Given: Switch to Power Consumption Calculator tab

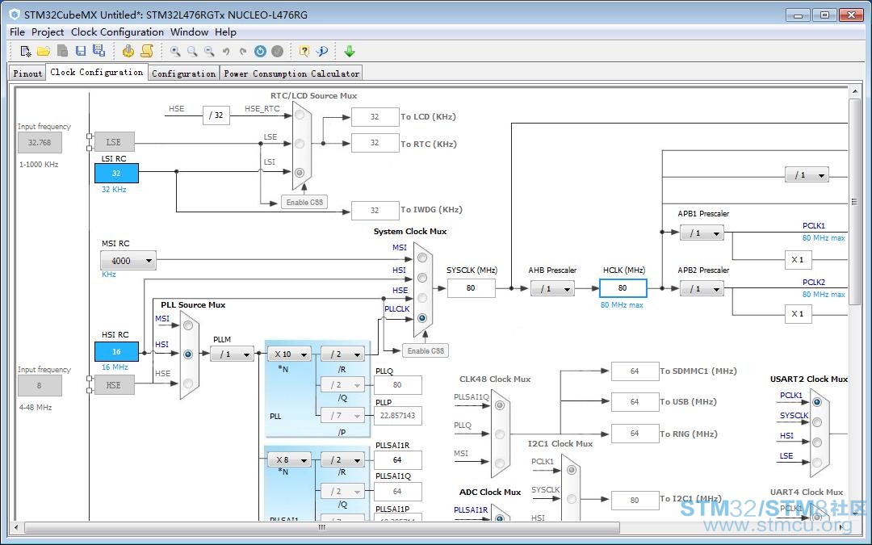Looking at the screenshot, I should pyautogui.click(x=291, y=73).
